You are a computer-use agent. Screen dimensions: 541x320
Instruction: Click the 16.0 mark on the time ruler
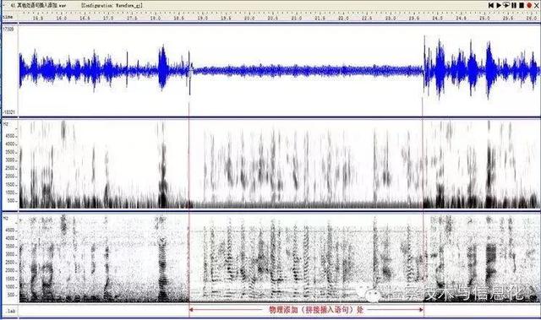pos(62,18)
